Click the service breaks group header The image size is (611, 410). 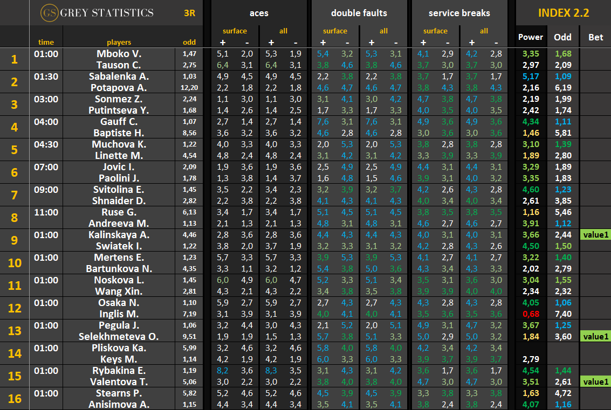(459, 13)
